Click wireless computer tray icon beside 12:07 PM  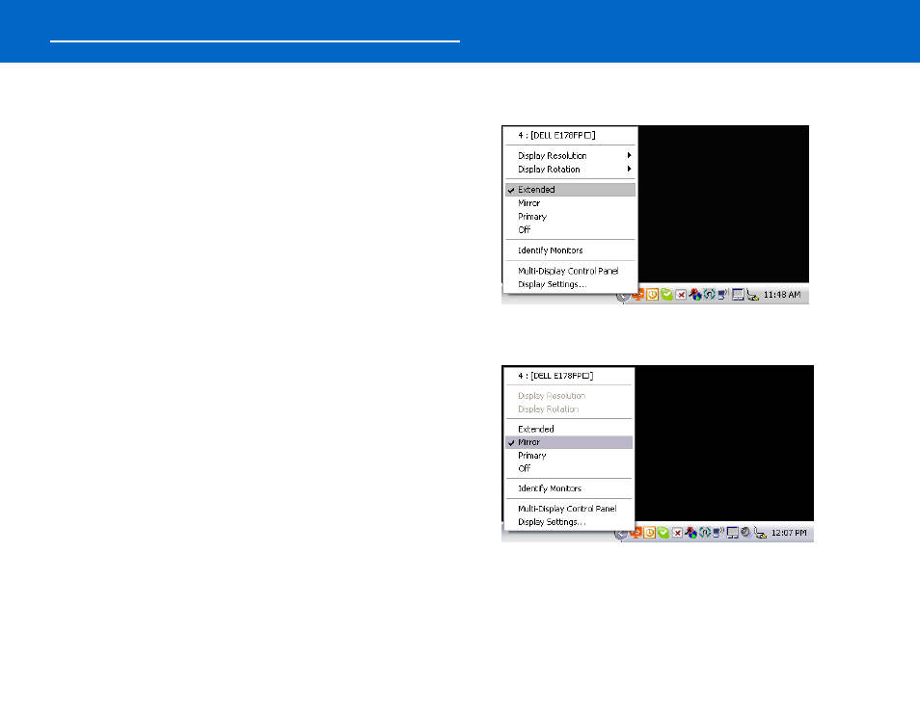(x=718, y=532)
